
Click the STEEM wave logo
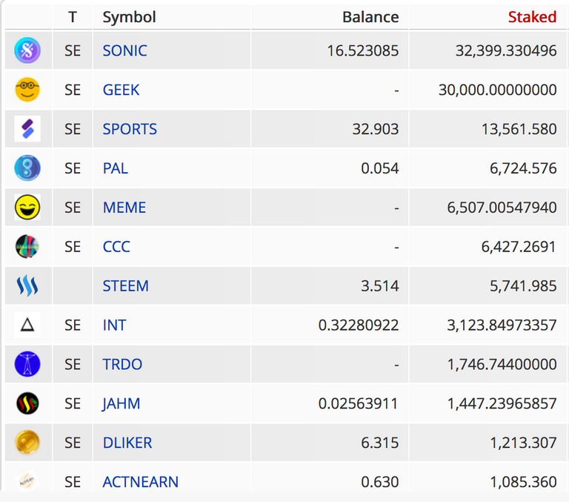27,285
